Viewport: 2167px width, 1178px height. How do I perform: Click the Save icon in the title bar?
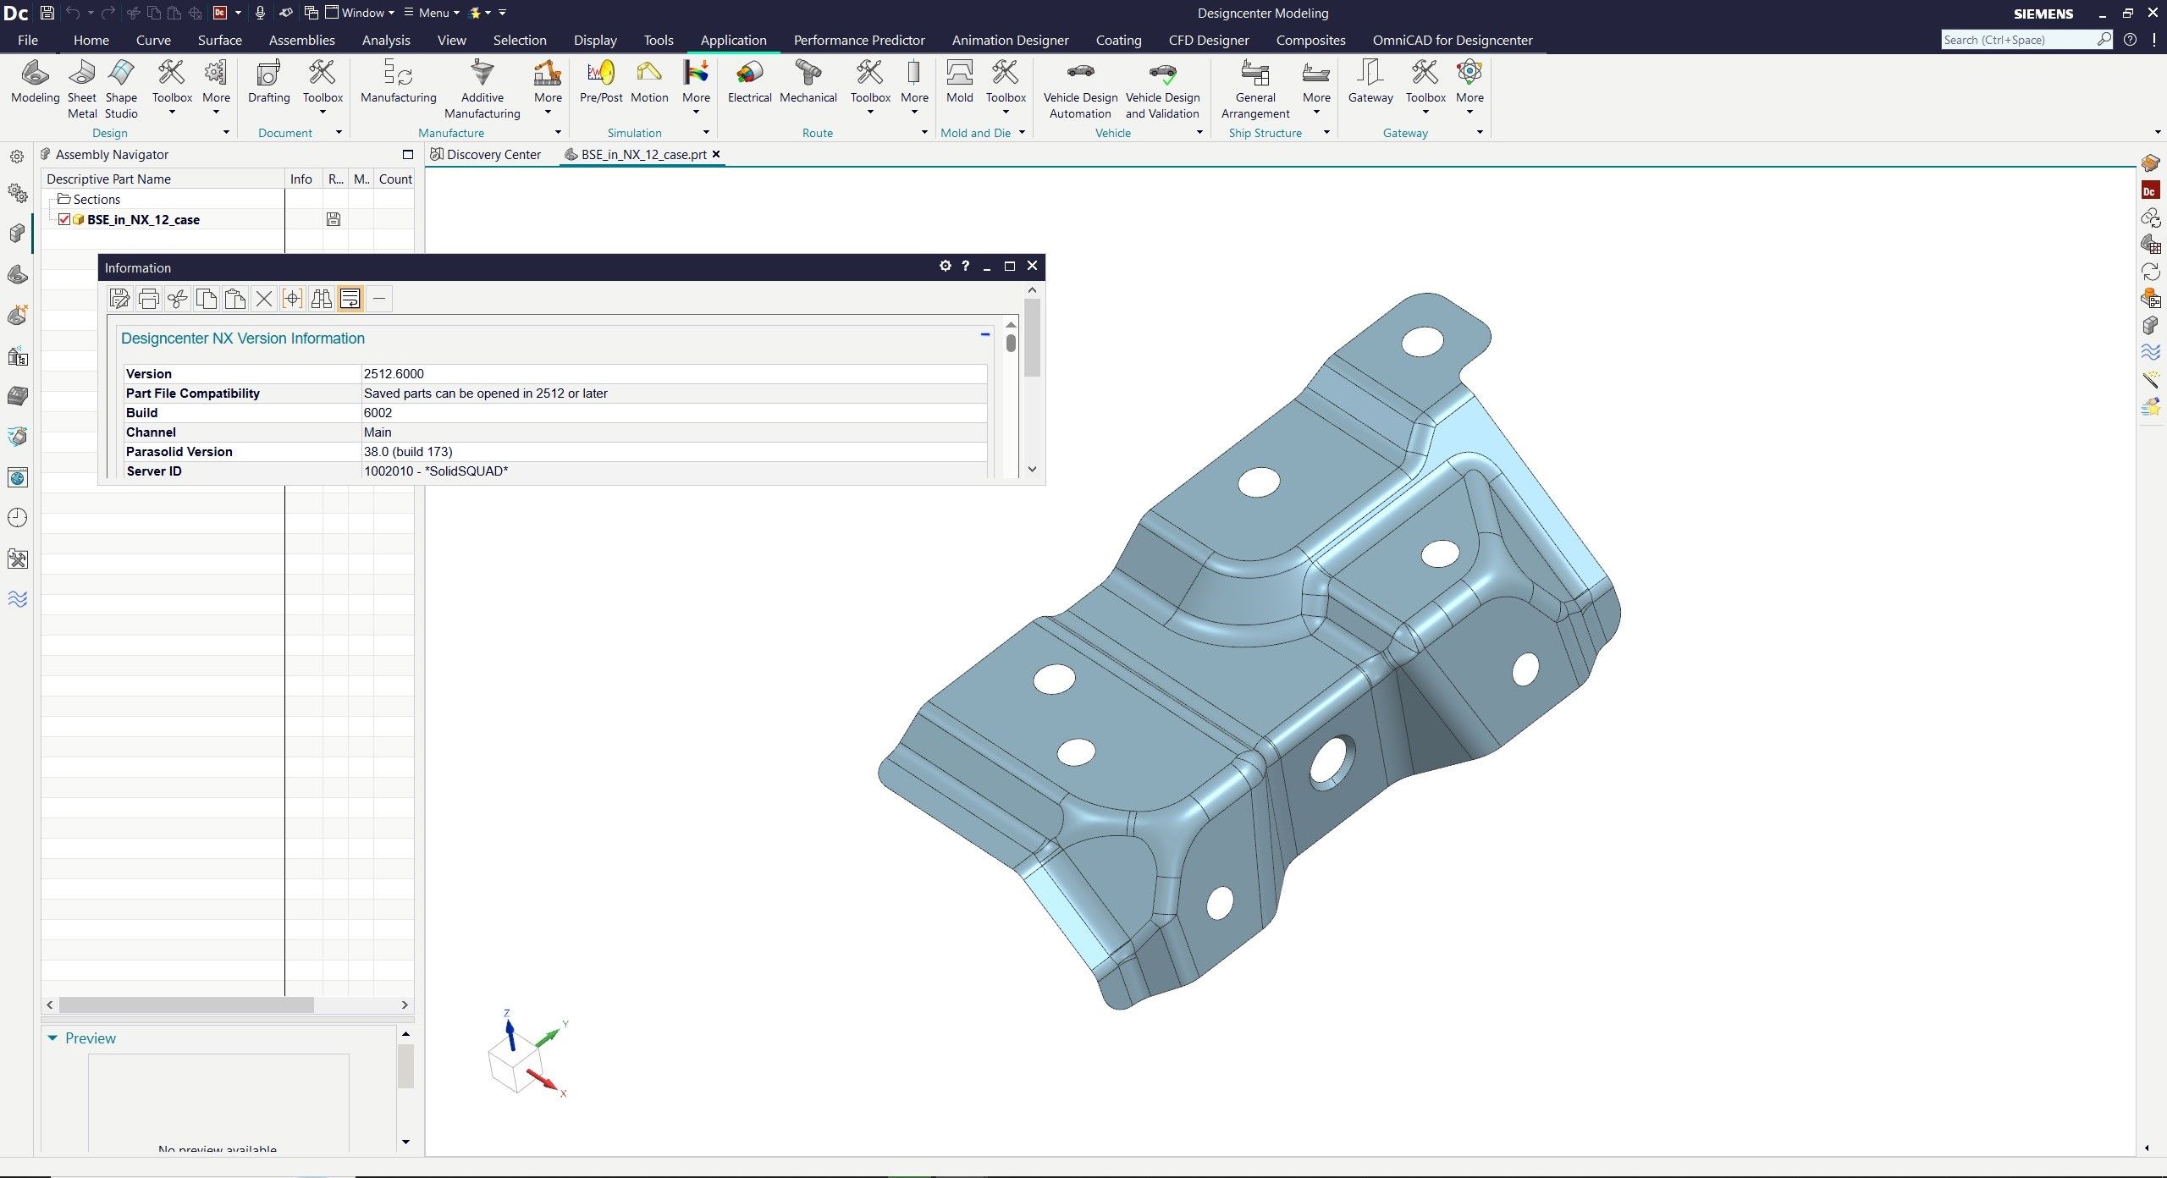coord(47,13)
